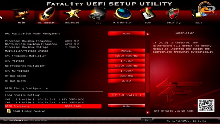Click the EN language button
220x124 pixels.
click(x=146, y=121)
